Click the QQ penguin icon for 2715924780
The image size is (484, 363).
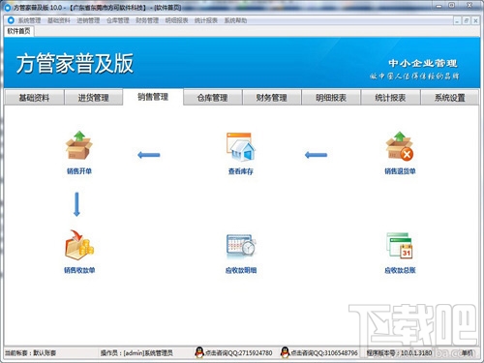(199, 352)
